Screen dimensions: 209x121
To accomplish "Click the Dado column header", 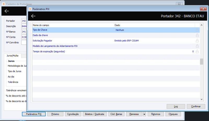I will (154, 25).
